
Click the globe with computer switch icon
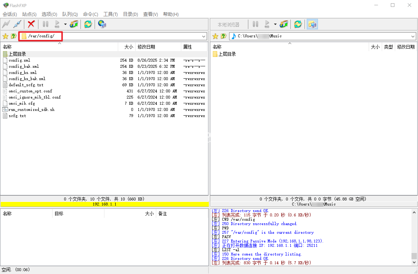pyautogui.click(x=102, y=24)
